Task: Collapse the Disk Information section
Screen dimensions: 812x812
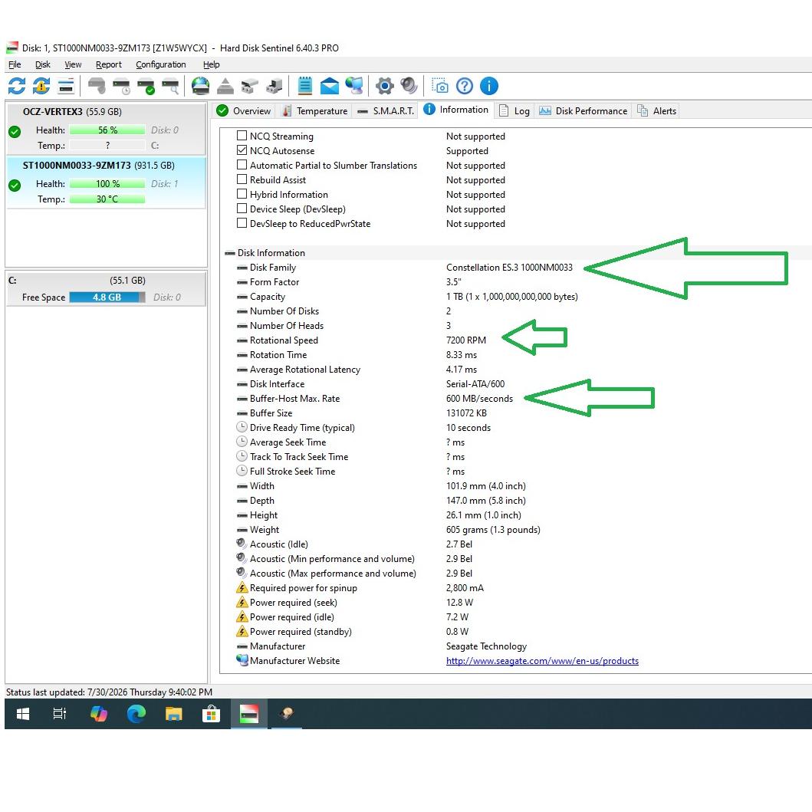Action: (x=230, y=253)
